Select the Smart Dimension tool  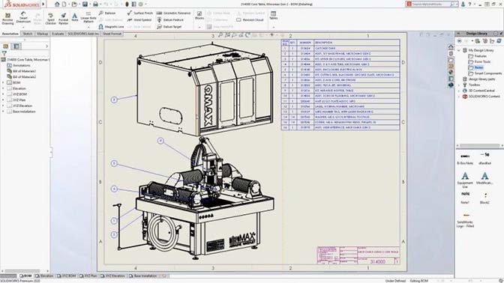click(23, 18)
